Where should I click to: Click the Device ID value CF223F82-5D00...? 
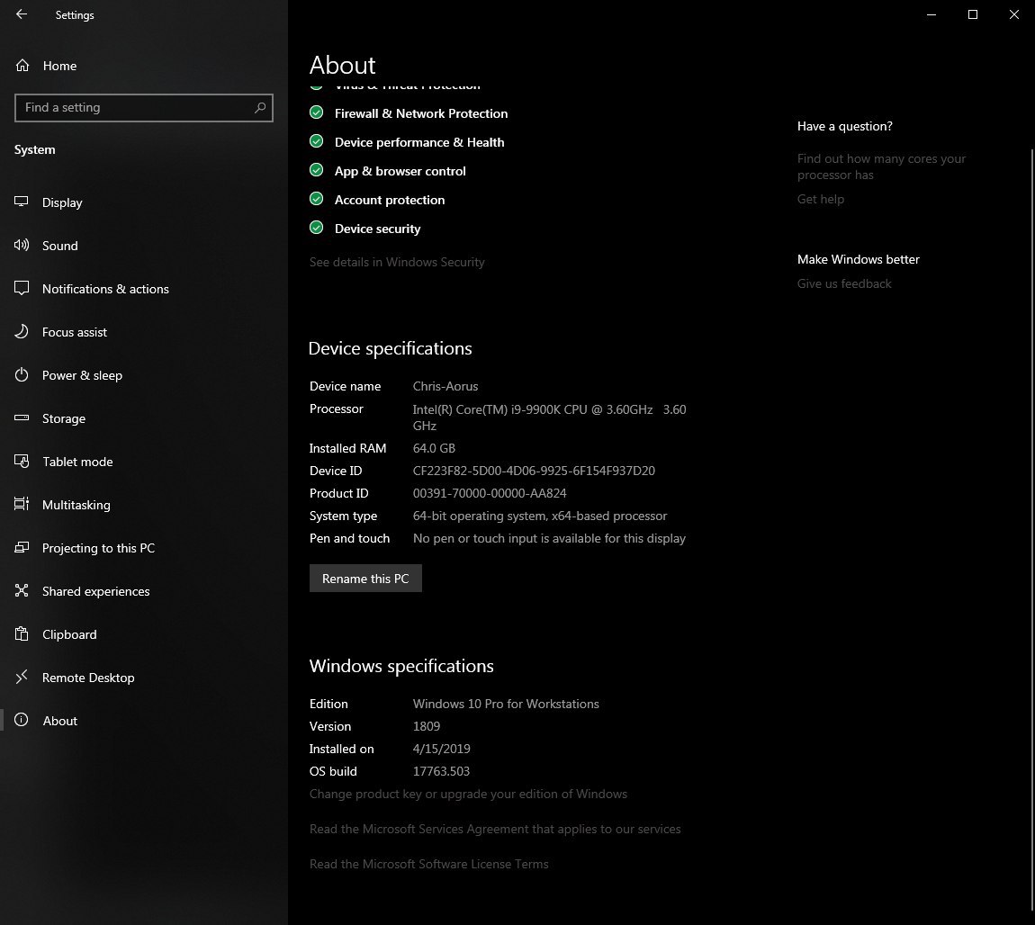(534, 471)
